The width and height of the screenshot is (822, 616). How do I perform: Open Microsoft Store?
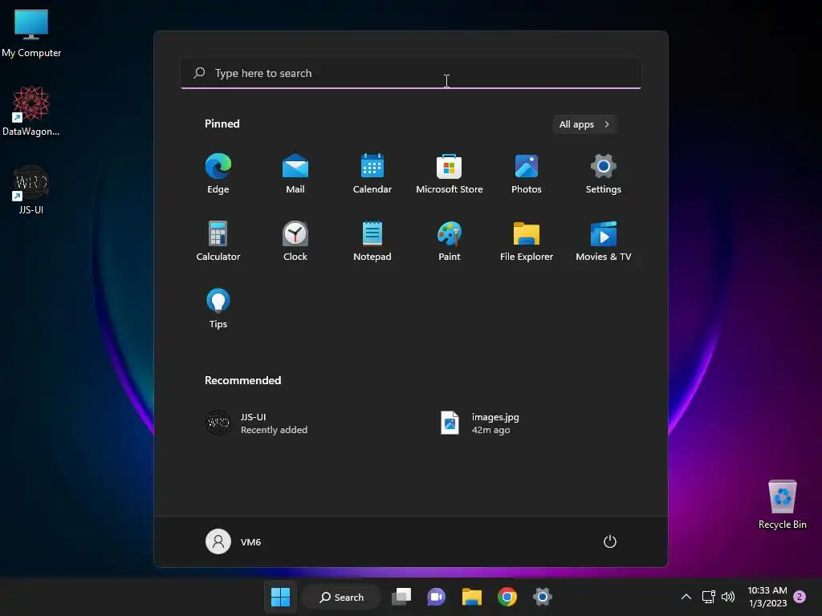(450, 174)
